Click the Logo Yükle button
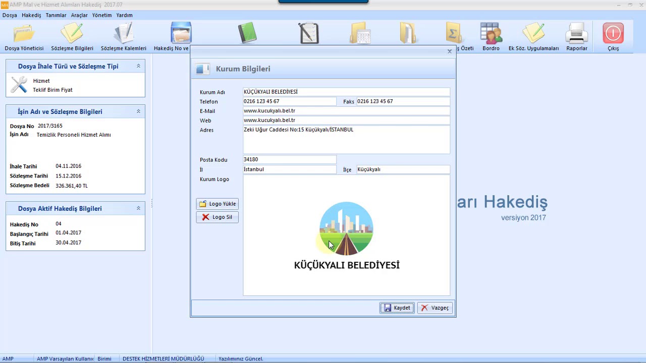 coord(218,204)
